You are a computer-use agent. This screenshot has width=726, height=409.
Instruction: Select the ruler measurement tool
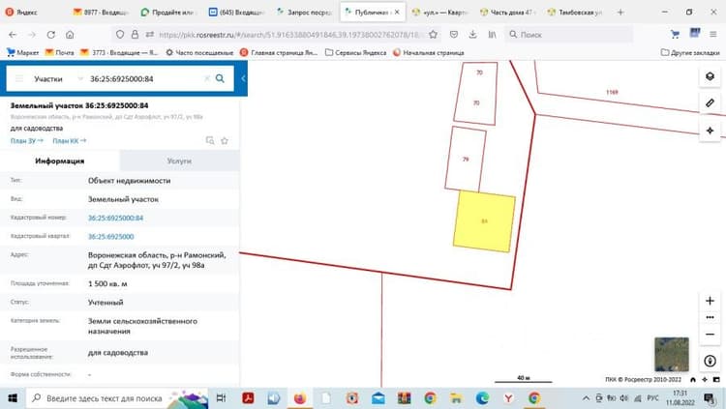(710, 103)
